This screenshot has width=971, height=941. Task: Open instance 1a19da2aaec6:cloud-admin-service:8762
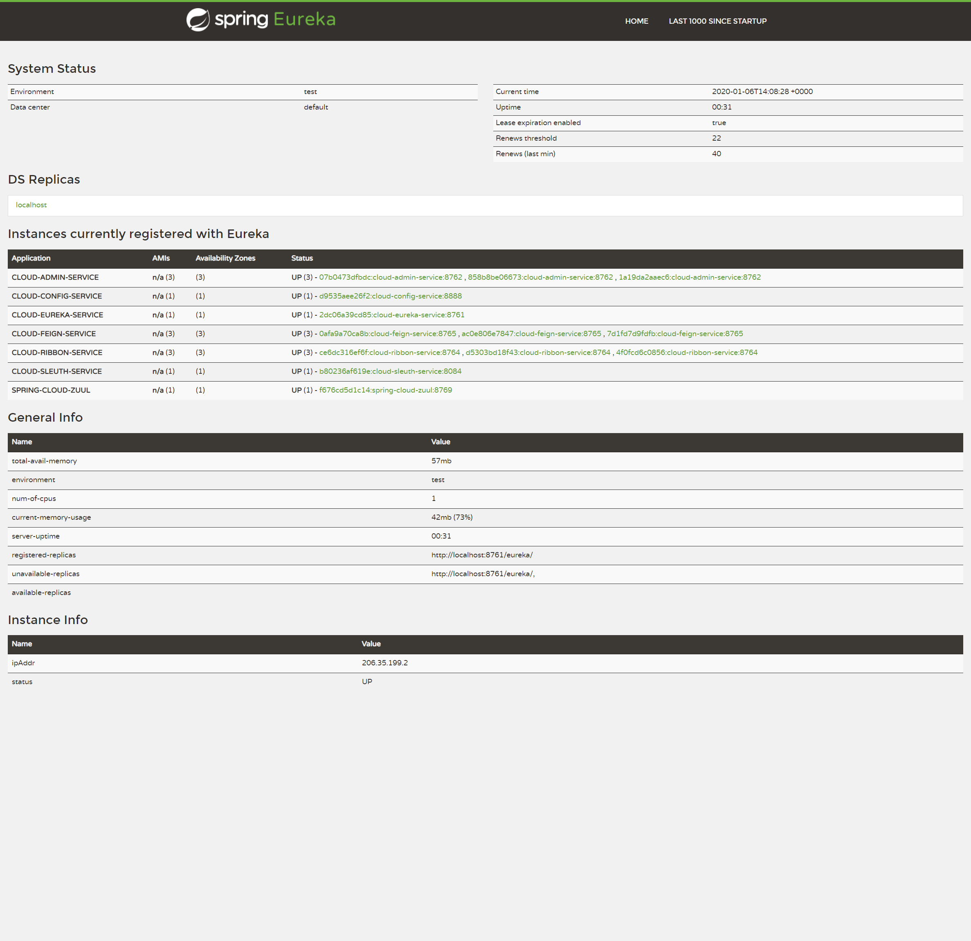click(x=690, y=277)
